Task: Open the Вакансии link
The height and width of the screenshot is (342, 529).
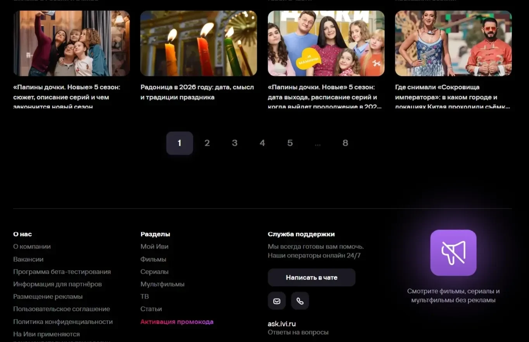Action: 28,259
